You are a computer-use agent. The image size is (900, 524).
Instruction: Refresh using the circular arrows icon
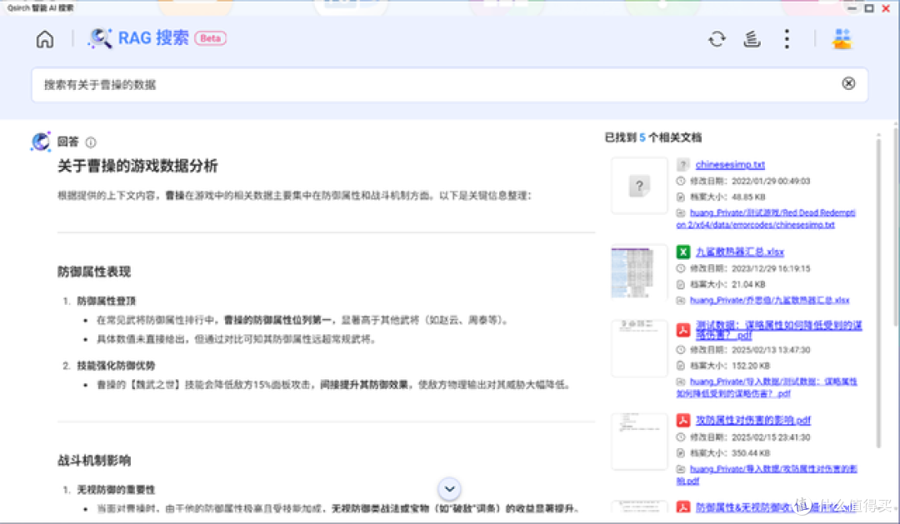(717, 39)
